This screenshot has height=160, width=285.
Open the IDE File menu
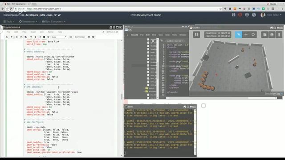[x=142, y=35]
